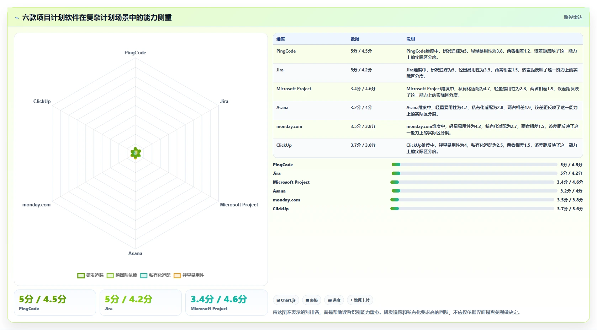Viewport: 597px width, 330px height.
Task: Toggle the 私有化适配 legend series
Action: point(155,275)
